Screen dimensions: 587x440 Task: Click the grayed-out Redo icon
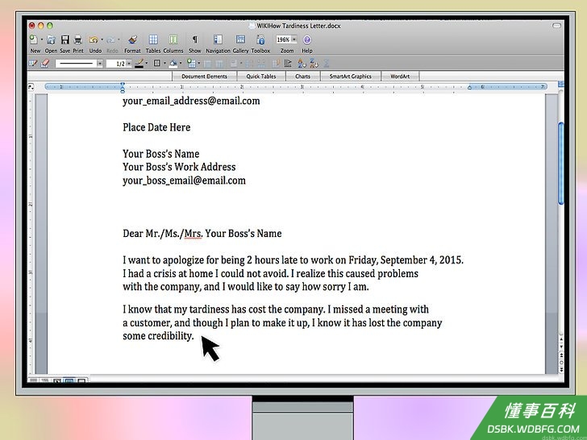click(x=110, y=39)
